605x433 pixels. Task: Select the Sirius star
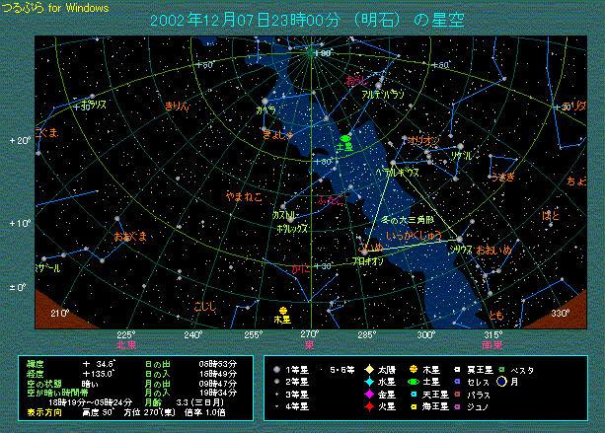pos(459,239)
